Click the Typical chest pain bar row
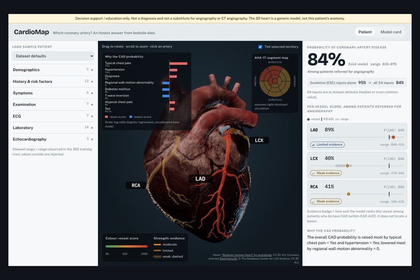 [146, 64]
